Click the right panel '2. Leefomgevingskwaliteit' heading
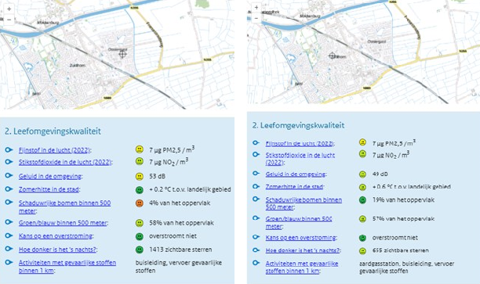Viewport: 480px width, 284px height. (x=298, y=125)
